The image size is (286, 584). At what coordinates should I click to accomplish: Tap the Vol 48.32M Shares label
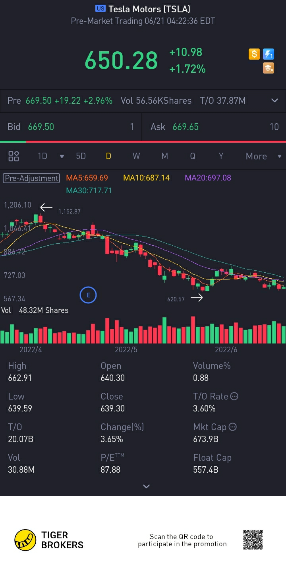click(x=35, y=310)
